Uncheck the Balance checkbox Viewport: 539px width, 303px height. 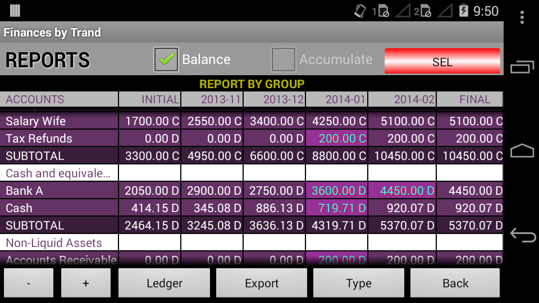(x=166, y=59)
